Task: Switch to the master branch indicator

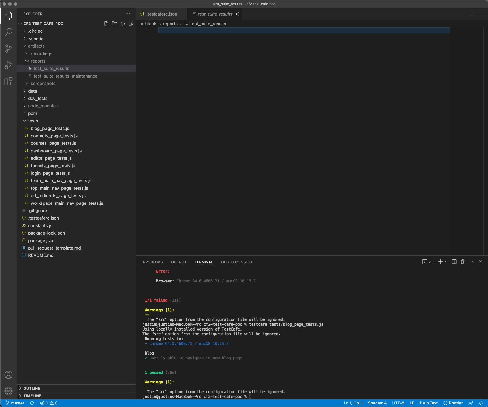Action: [x=15, y=403]
